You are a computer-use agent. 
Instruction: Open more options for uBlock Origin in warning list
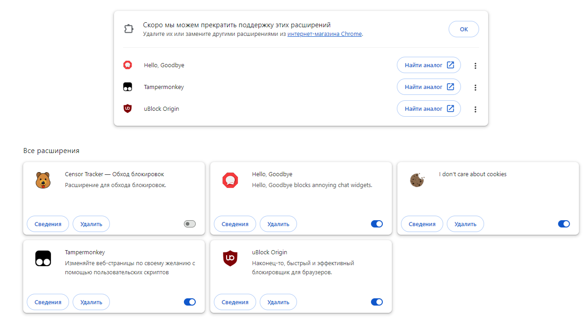tap(475, 109)
